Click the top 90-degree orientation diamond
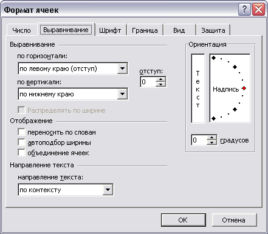The image size is (268, 234). (213, 58)
